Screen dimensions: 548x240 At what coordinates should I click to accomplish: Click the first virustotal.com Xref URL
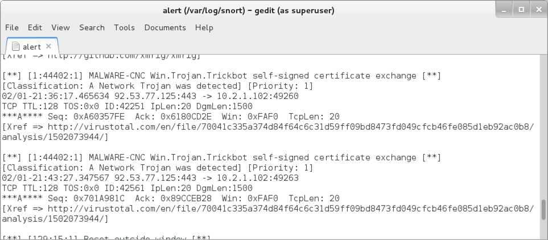[267, 132]
